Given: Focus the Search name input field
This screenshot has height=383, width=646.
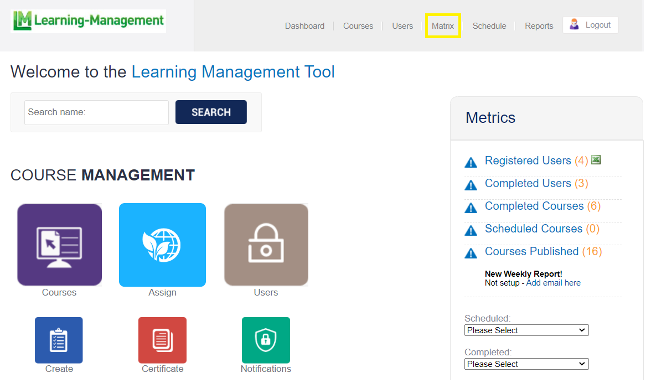Looking at the screenshot, I should 96,112.
